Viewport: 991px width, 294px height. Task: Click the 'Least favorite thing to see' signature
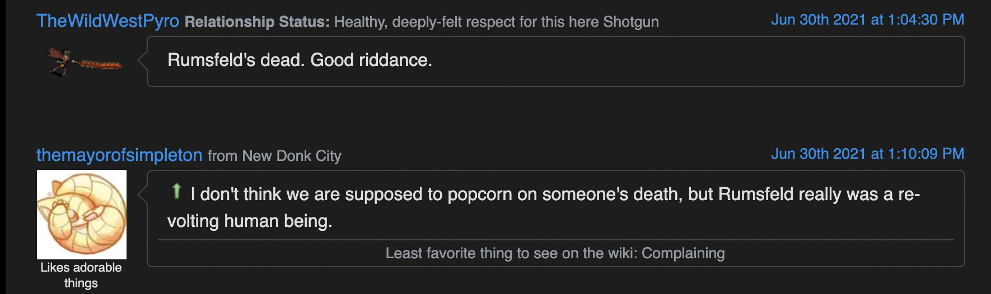(x=555, y=253)
